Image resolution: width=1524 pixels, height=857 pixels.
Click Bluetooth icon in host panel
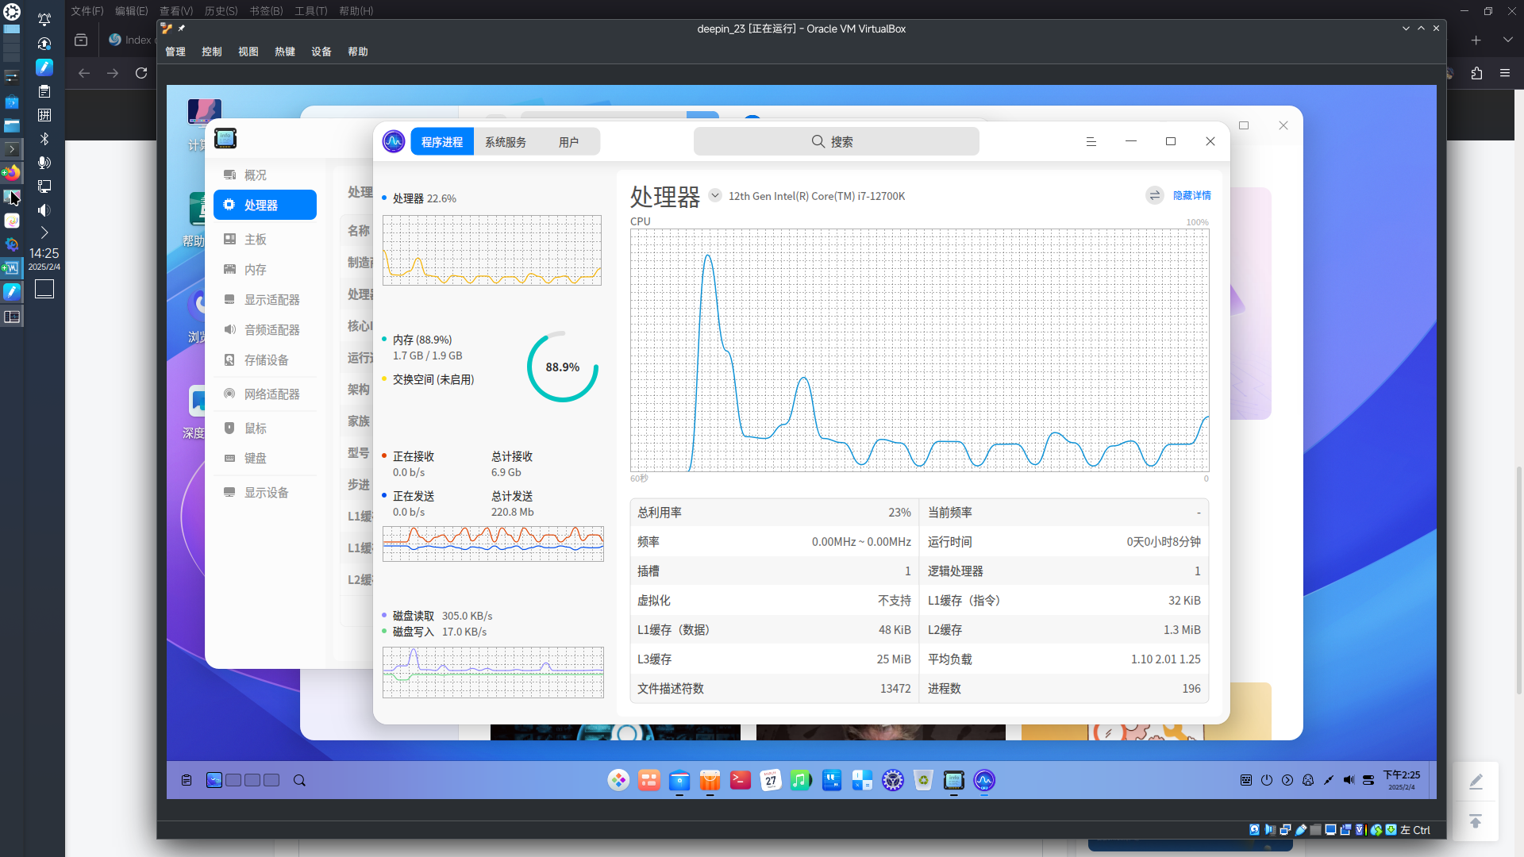[x=44, y=139]
